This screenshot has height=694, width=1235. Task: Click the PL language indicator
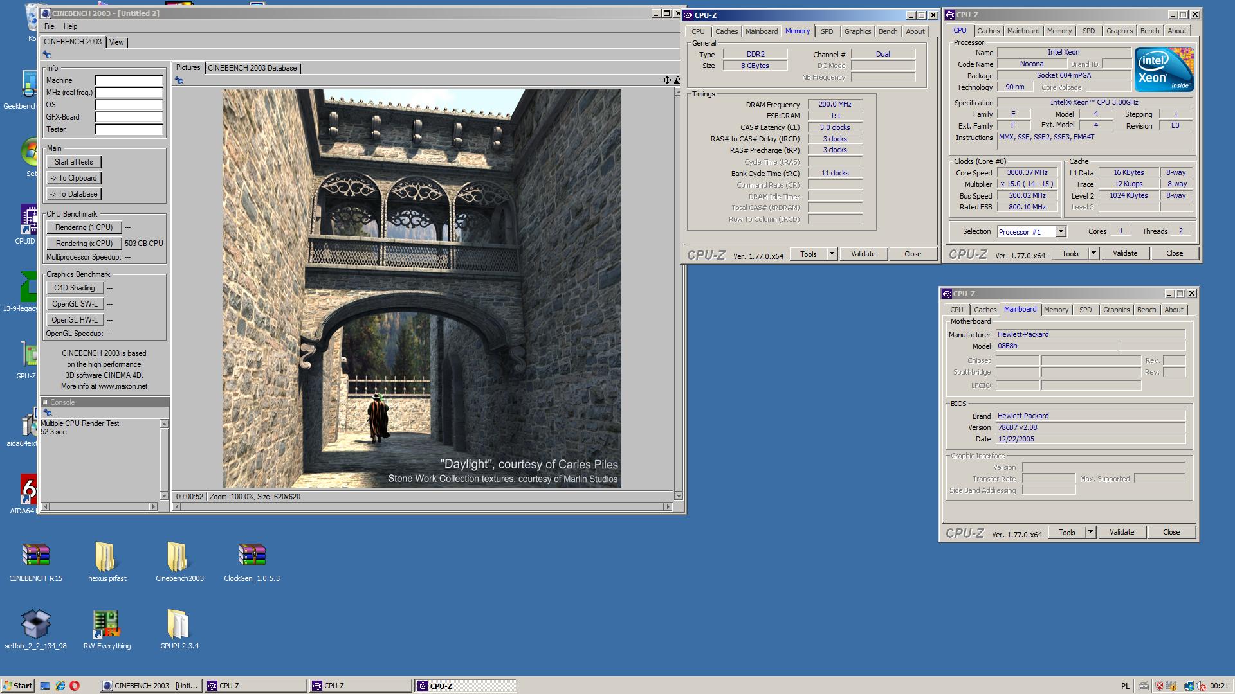(x=1125, y=686)
